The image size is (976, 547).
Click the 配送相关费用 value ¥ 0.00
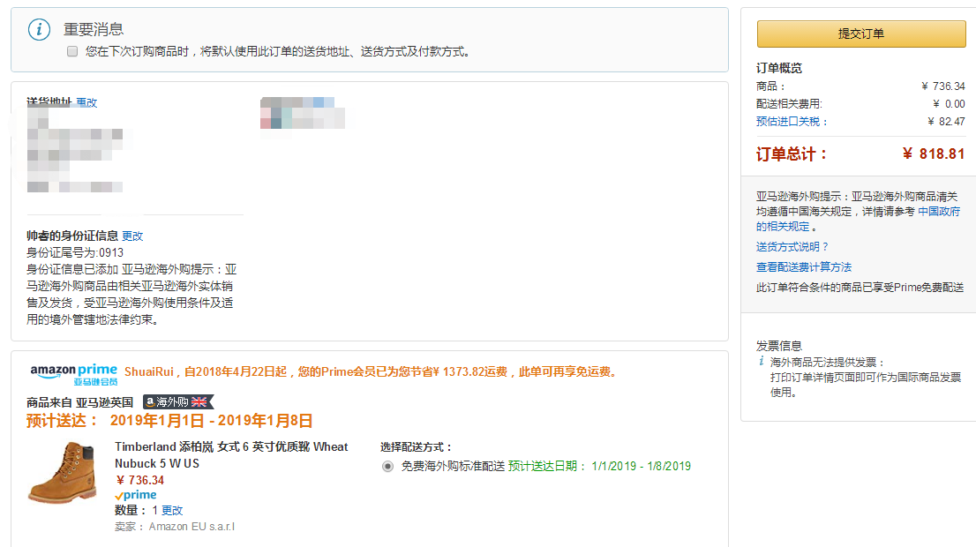click(x=949, y=104)
